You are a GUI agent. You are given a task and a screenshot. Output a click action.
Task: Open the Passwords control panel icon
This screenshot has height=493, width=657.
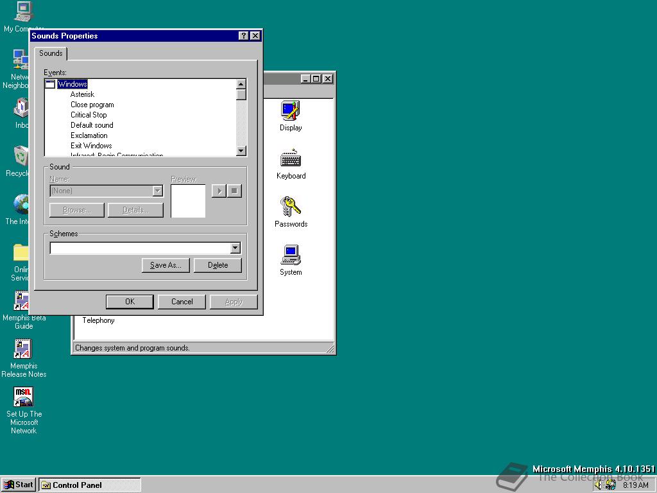click(x=291, y=207)
